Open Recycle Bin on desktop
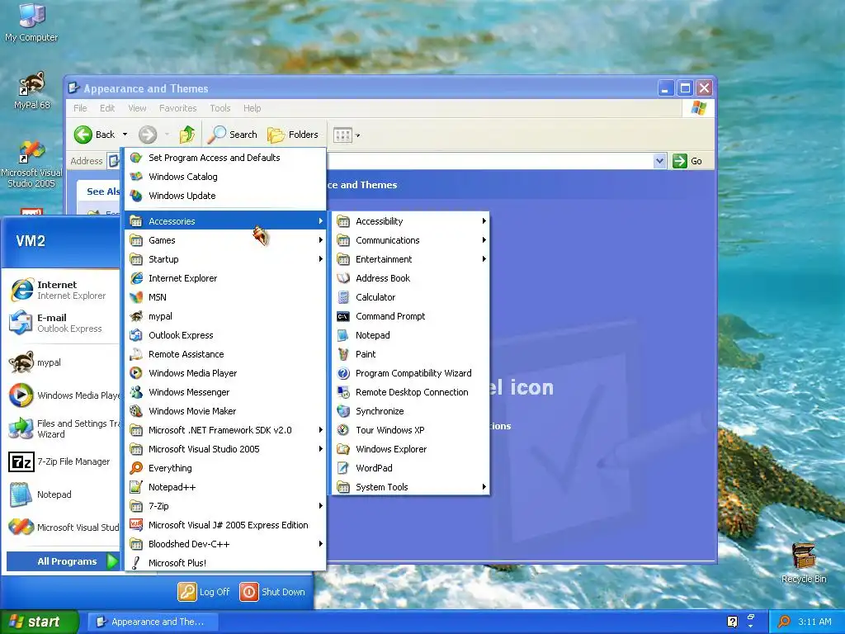Image resolution: width=845 pixels, height=634 pixels. click(804, 563)
